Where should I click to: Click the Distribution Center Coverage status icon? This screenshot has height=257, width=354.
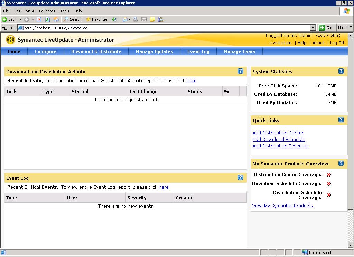click(x=328, y=175)
